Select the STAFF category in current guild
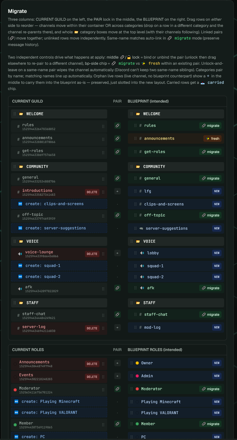The height and width of the screenshot is (440, 237). (59, 303)
